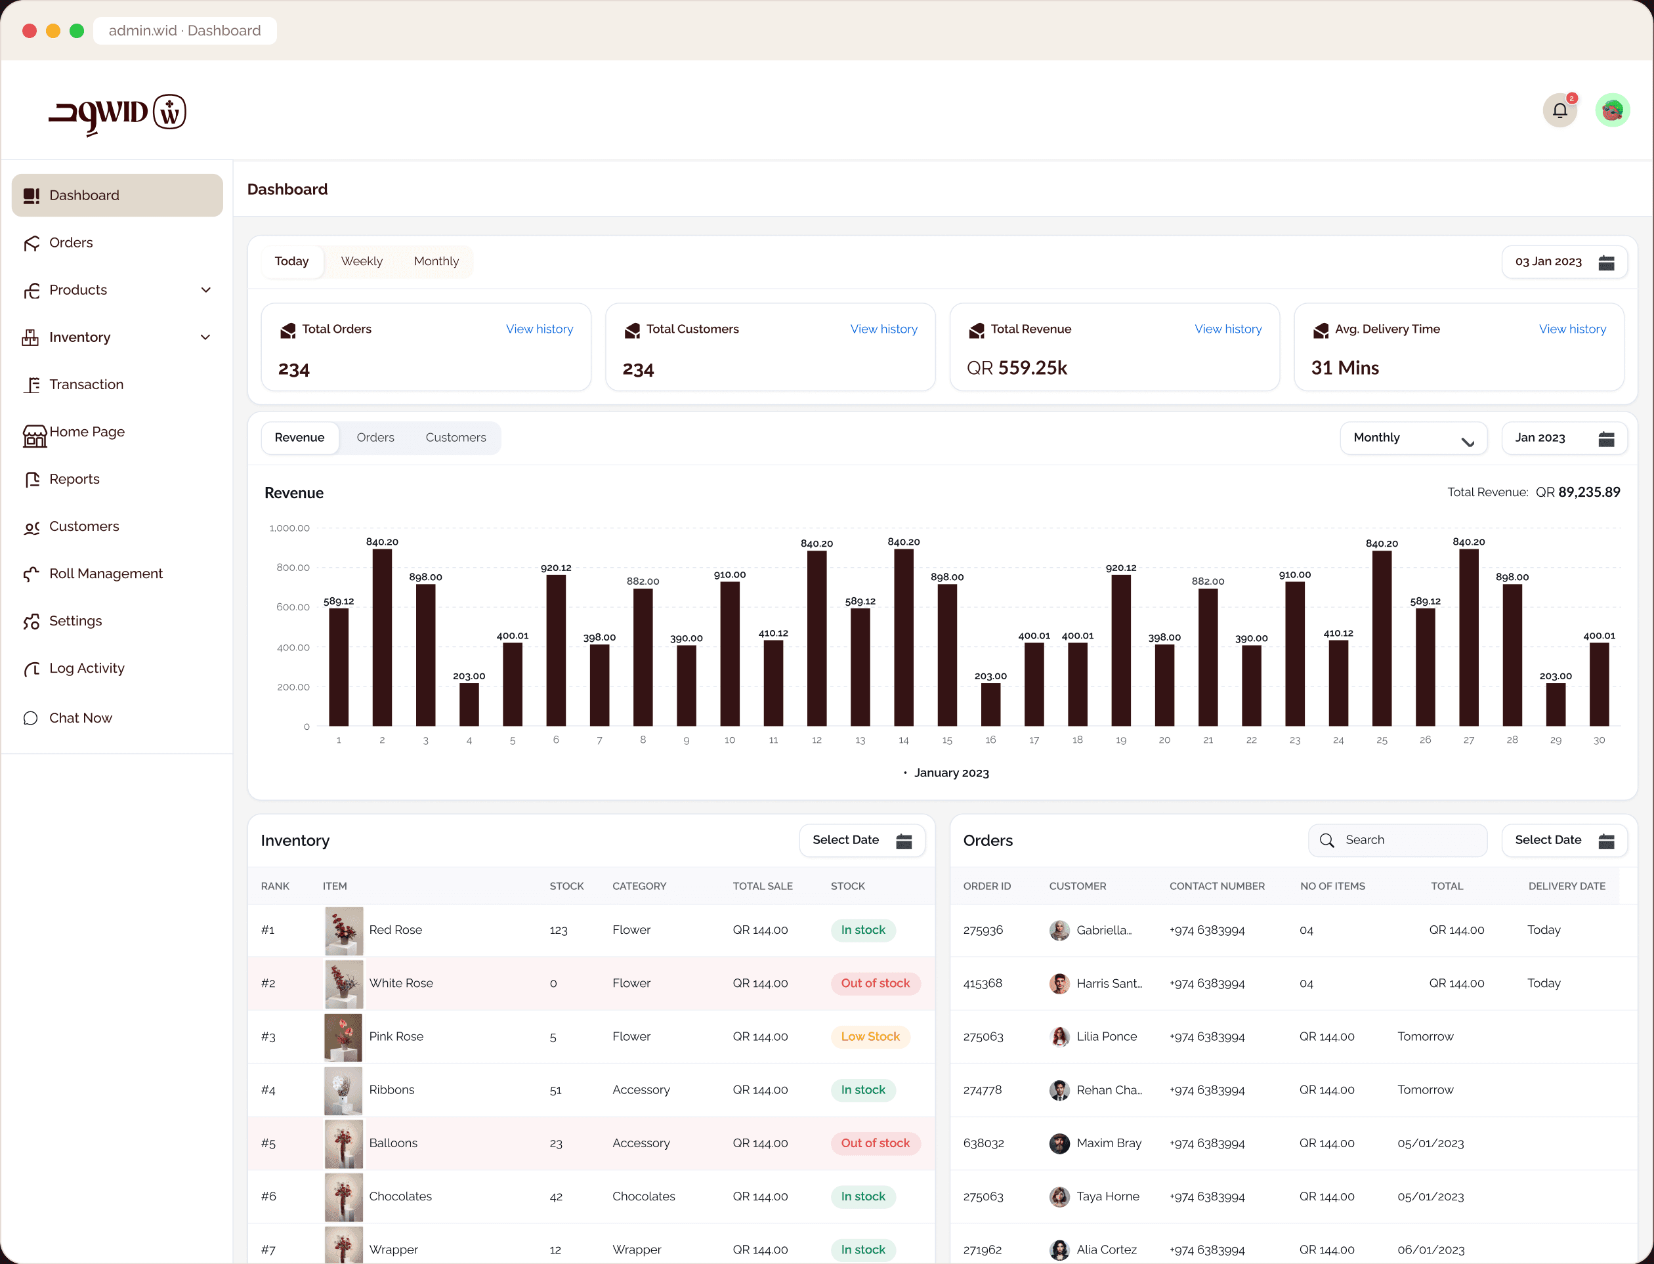This screenshot has width=1654, height=1264.
Task: Click the Reports sidebar icon
Action: pos(31,479)
